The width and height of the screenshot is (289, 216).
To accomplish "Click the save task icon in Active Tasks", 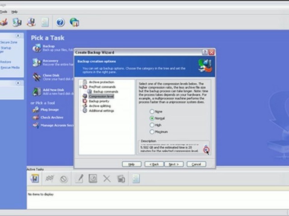I will 35,178.
